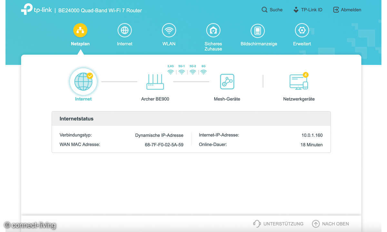The height and width of the screenshot is (232, 387).
Task: Open the Erweitert advanced gear icon
Action: coord(302,31)
